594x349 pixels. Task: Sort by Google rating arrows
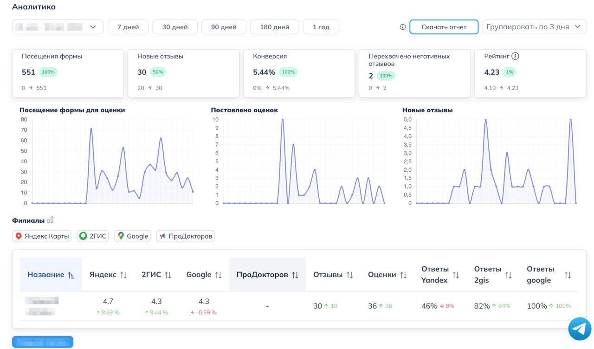[x=218, y=275]
